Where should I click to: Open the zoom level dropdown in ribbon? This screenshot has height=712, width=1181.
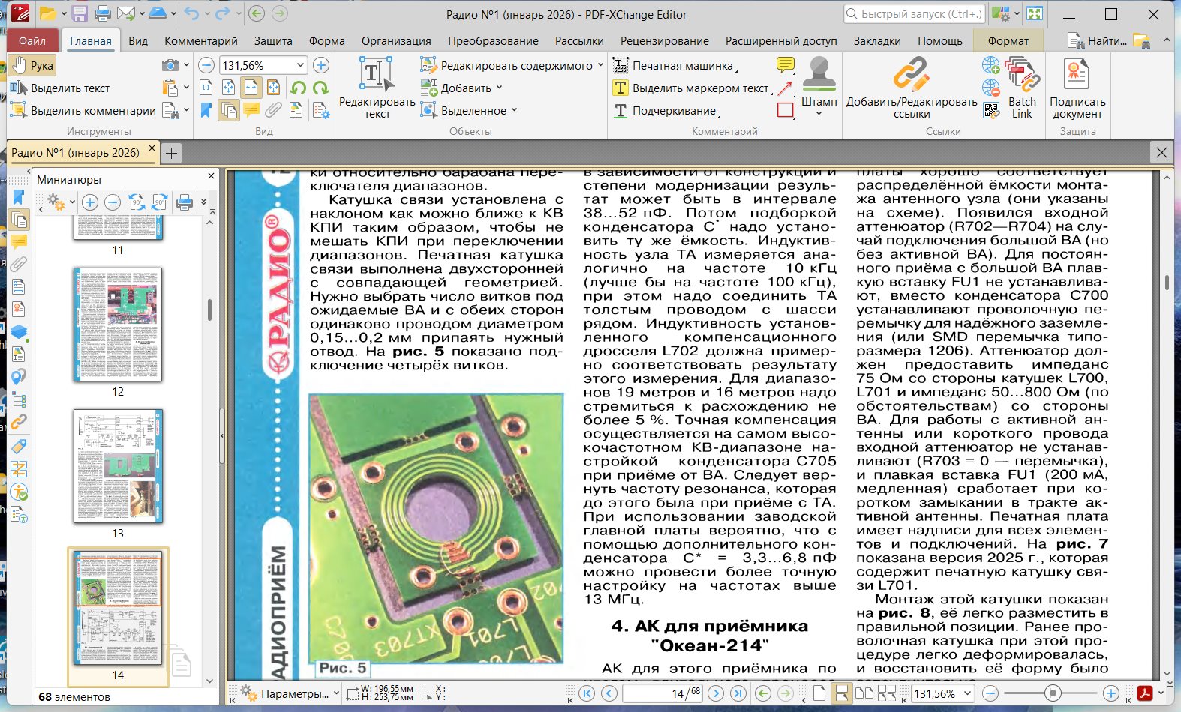point(300,66)
